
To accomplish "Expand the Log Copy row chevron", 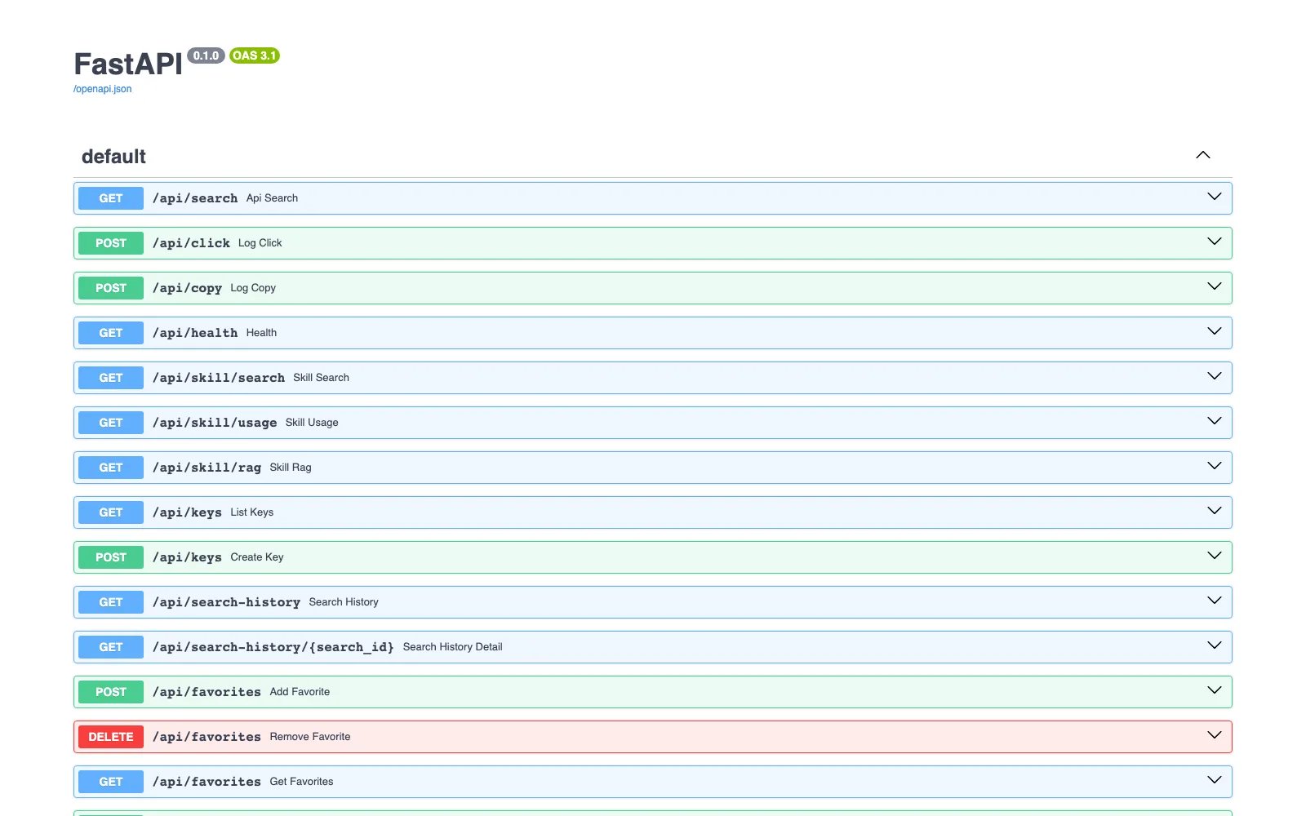I will (x=1215, y=286).
